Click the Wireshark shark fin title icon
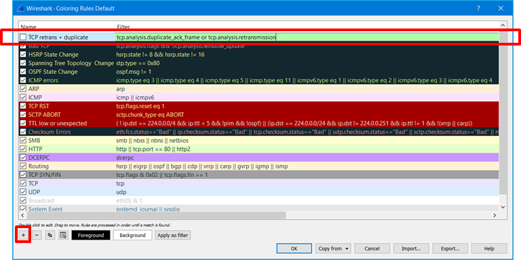Screen dimensions: 521x260 [x=21, y=8]
